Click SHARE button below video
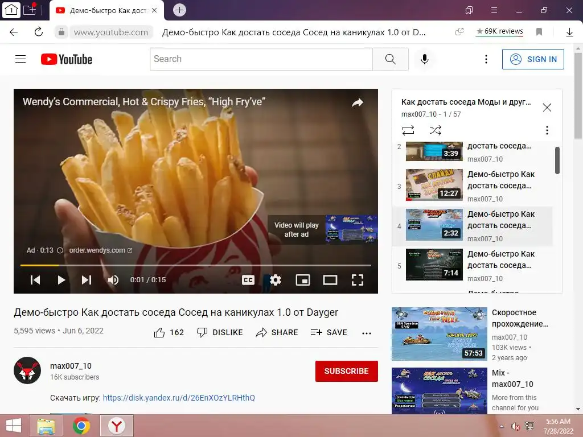The image size is (583, 437). point(277,332)
